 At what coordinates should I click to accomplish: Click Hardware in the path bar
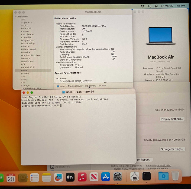tap(91, 86)
